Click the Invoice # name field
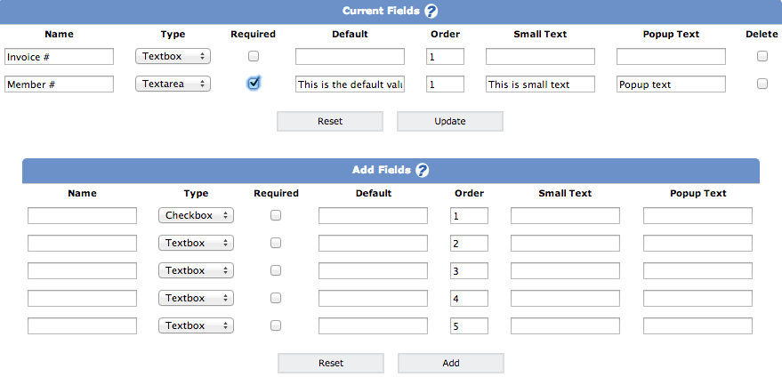The height and width of the screenshot is (385, 782). point(60,57)
